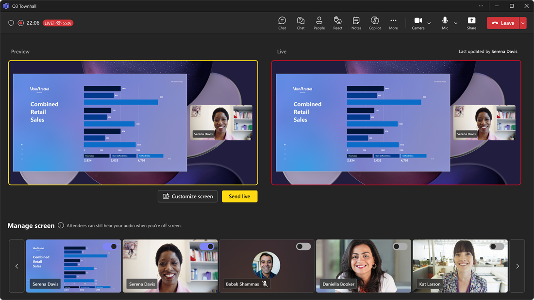Expand Camera options dropdown arrow
This screenshot has width=534, height=300.
pos(429,23)
